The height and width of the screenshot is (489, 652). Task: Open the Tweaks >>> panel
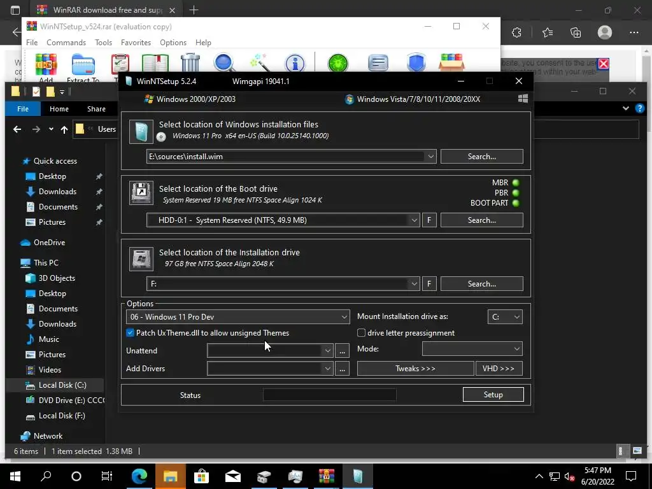tap(415, 369)
